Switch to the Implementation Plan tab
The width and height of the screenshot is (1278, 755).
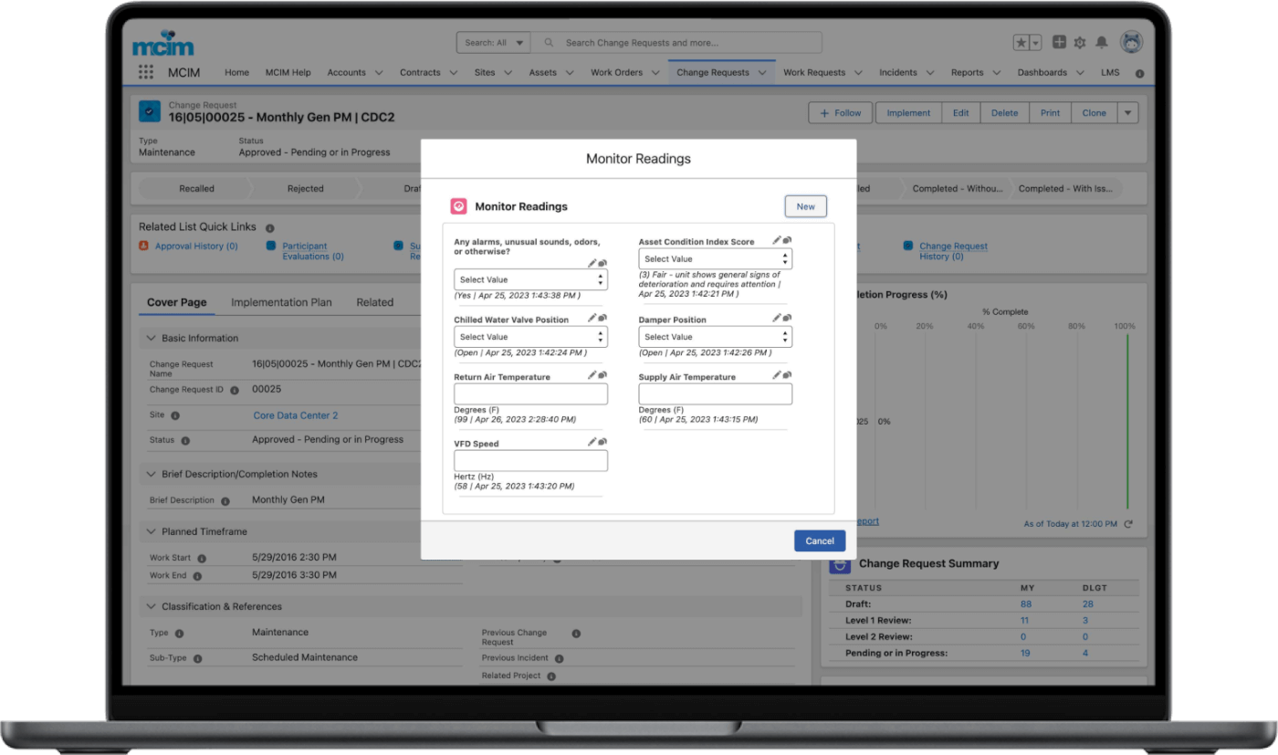281,302
